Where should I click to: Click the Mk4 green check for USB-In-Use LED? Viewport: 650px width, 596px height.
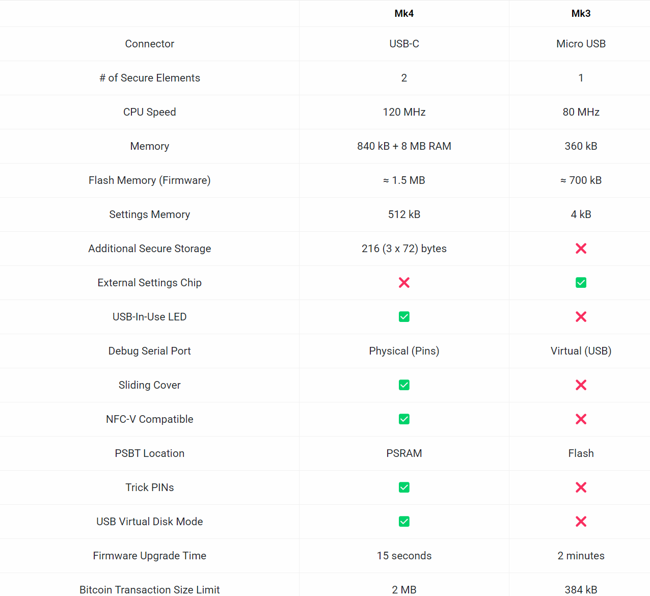coord(404,317)
